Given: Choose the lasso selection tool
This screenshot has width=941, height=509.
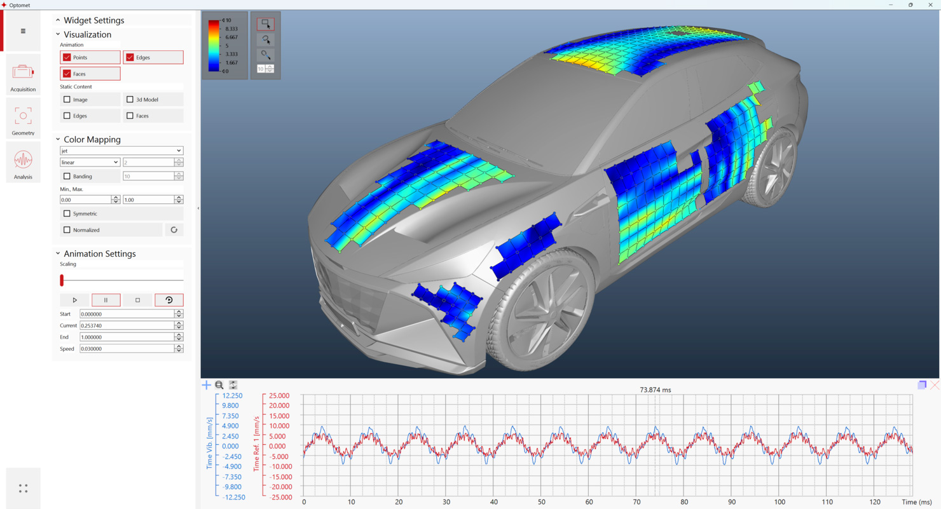Looking at the screenshot, I should tap(265, 40).
